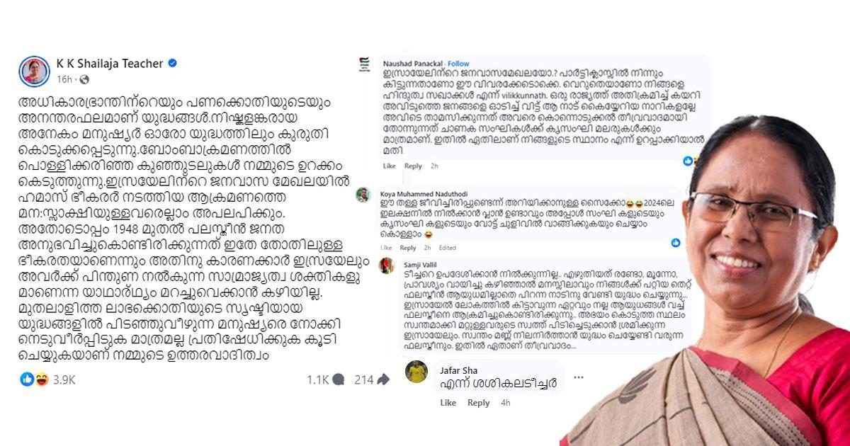Reply to Koya Muhammed Naduthodi's comment
The image size is (850, 446).
[408, 248]
